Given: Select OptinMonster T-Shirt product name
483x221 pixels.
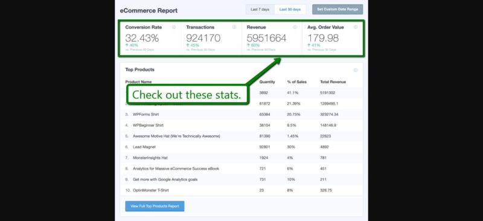Looking at the screenshot, I should 150,190.
